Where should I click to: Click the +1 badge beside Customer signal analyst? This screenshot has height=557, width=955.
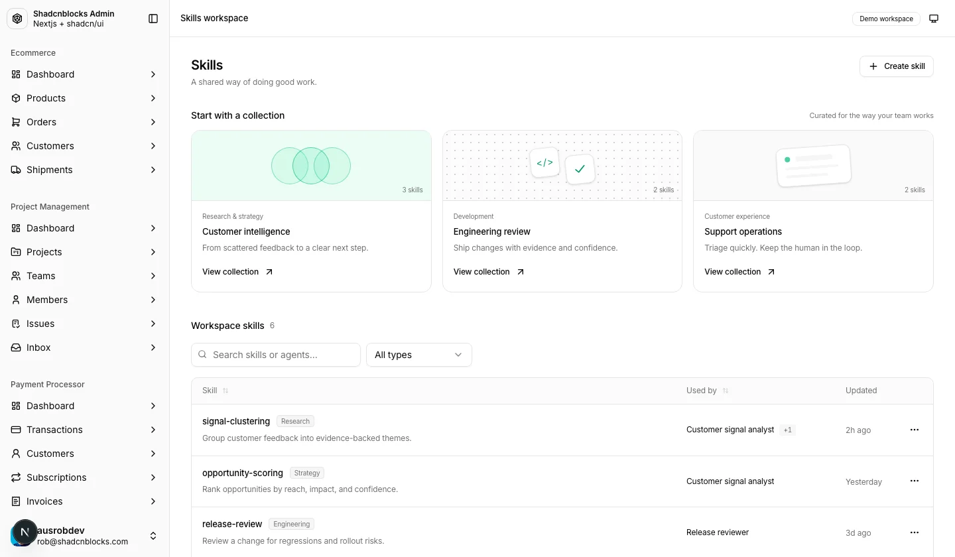(x=787, y=430)
